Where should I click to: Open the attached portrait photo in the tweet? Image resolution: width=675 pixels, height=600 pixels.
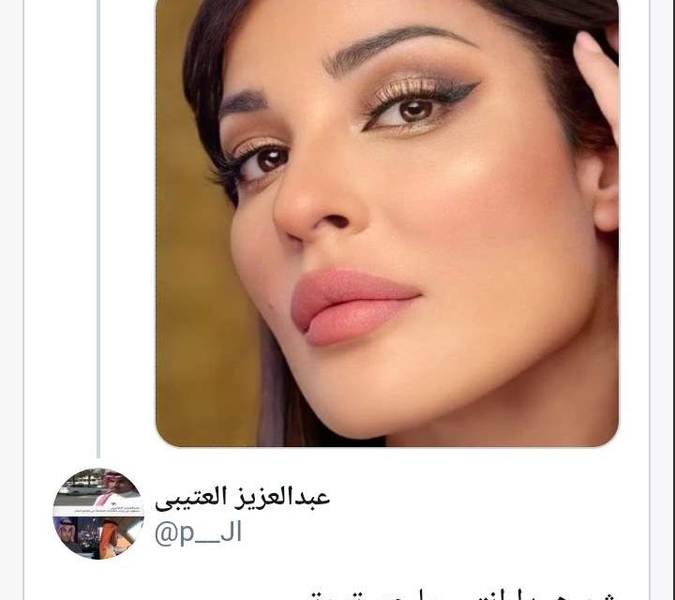386,223
